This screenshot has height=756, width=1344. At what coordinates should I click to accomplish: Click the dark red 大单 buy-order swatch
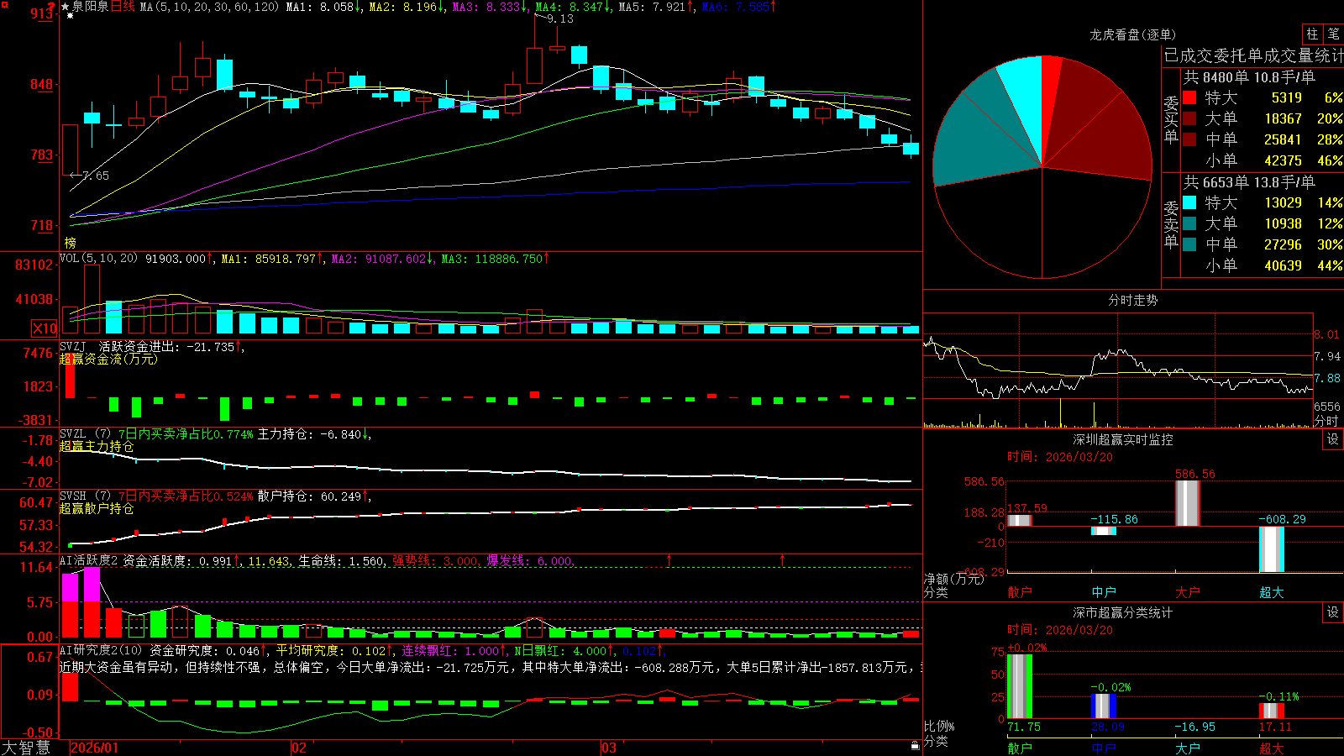[x=1189, y=118]
